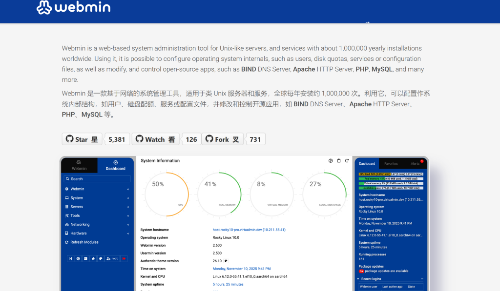Click the help question mark icon
Image resolution: width=500 pixels, height=291 pixels.
click(331, 161)
